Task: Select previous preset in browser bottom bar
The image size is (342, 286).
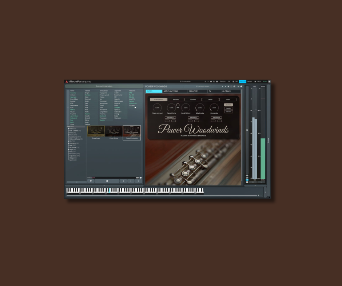Action: point(123,181)
